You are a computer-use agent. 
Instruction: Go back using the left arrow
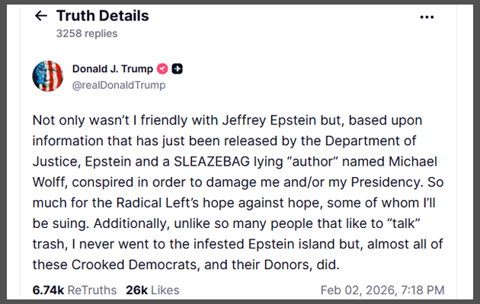41,16
